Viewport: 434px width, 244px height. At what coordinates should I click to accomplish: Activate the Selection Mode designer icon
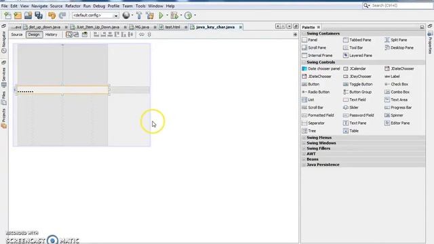coord(69,35)
